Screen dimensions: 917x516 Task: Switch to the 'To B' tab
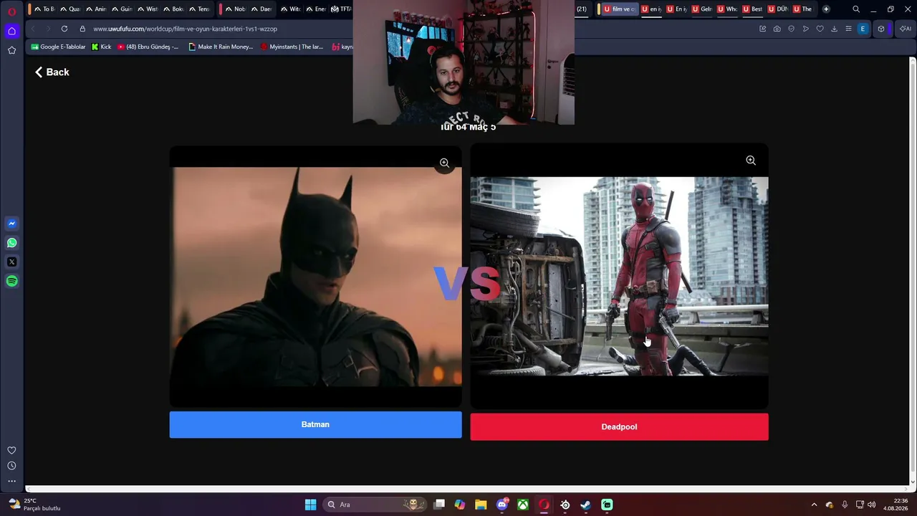44,9
